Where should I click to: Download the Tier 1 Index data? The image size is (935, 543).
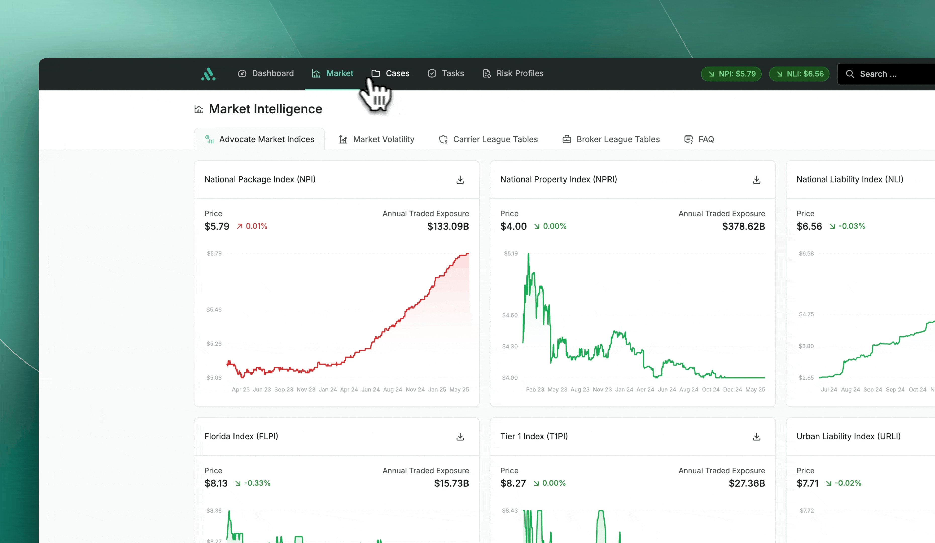[x=756, y=436]
